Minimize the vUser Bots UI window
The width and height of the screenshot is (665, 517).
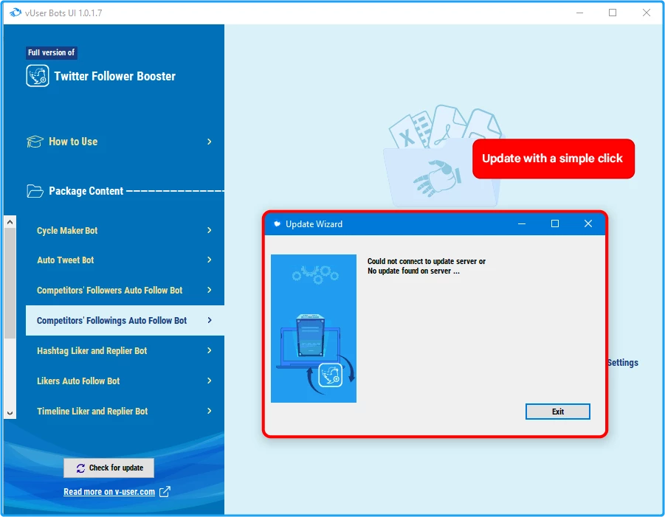pos(580,13)
